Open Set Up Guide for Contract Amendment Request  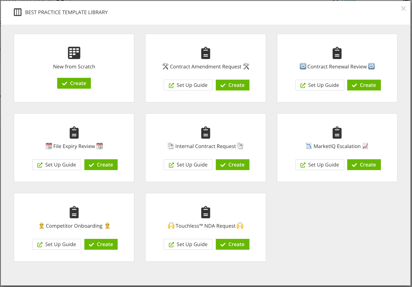click(x=188, y=85)
